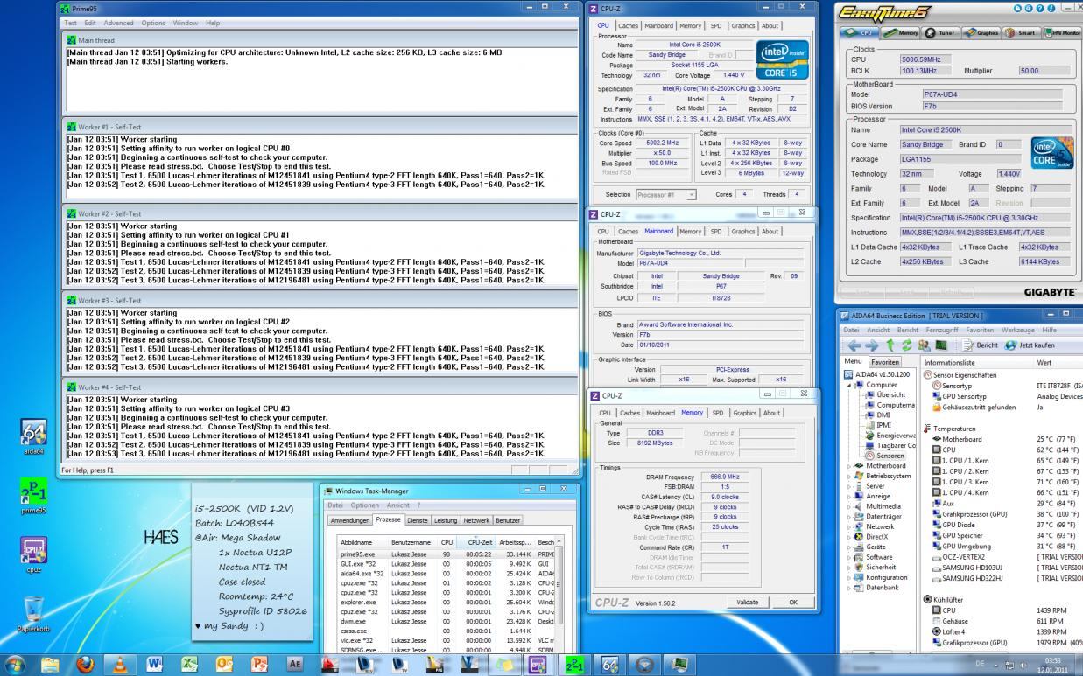The width and height of the screenshot is (1083, 676).
Task: Open Anwendungen tab in Task-Manager
Action: pos(349,520)
